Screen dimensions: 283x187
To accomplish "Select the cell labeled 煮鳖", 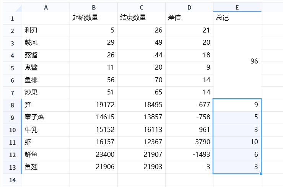I will [46, 68].
